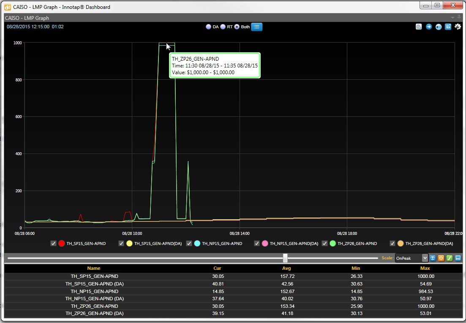The image size is (466, 323).
Task: Click the blue eye icon beside Scale
Action: click(x=433, y=258)
